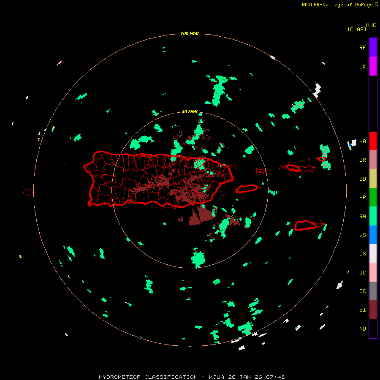The height and width of the screenshot is (380, 380).
Task: Pick the HR dark green legend swatch
Action: pos(373,198)
